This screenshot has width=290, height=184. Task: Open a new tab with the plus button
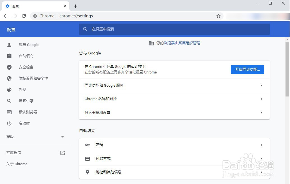coord(75,6)
